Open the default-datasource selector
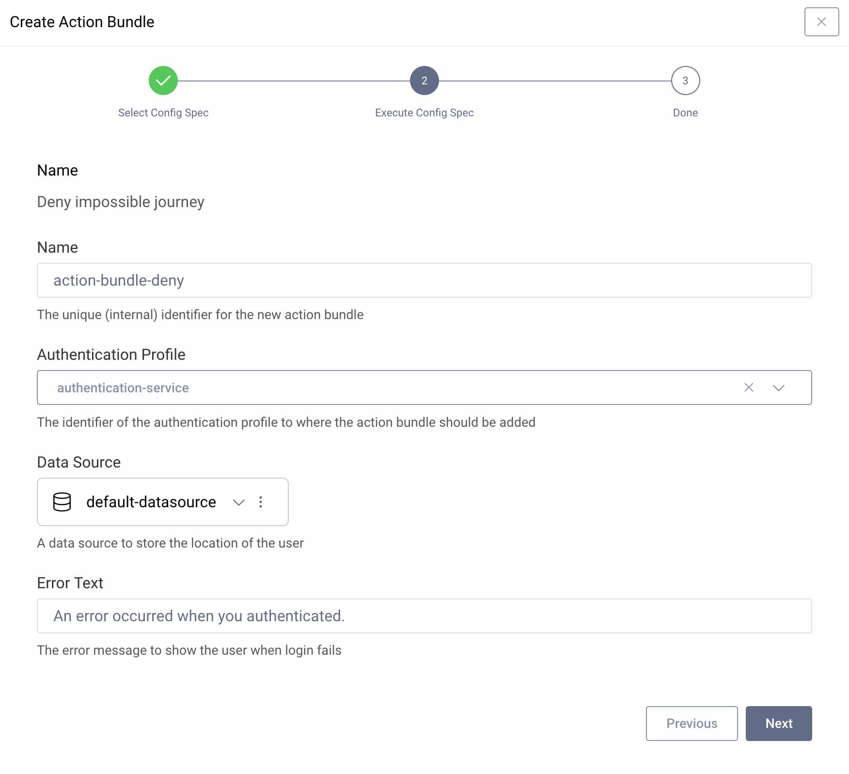This screenshot has height=774, width=849. click(151, 502)
